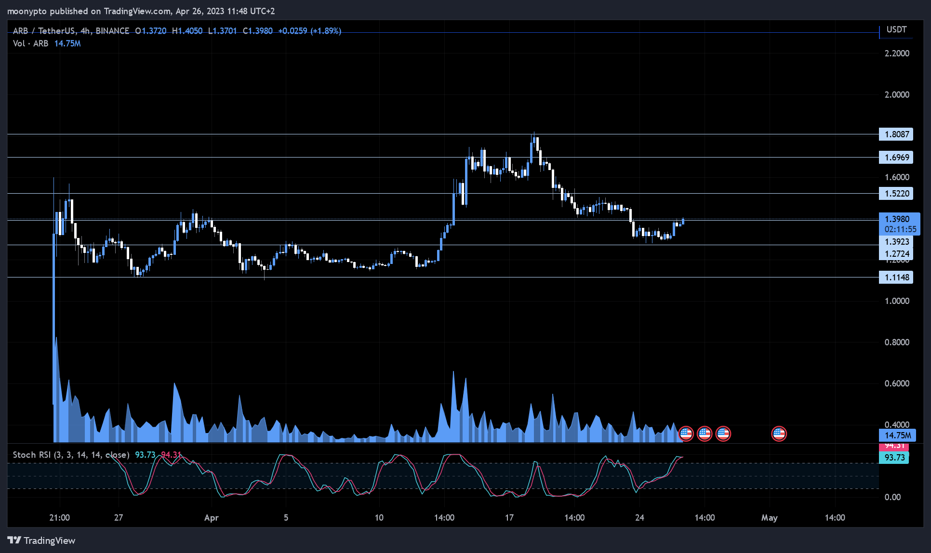Click the L1.3701 low price value
This screenshot has height=553, width=931.
[223, 31]
